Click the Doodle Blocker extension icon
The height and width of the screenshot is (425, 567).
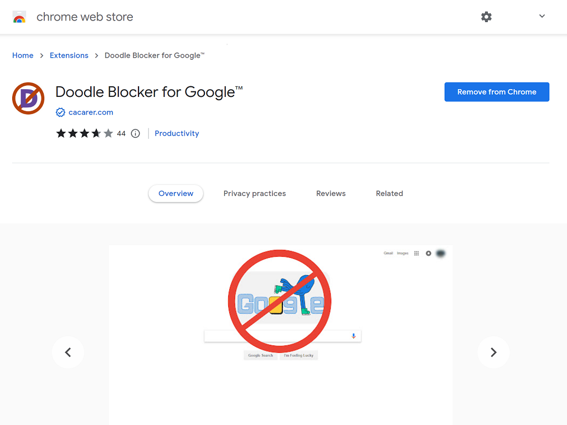(28, 99)
